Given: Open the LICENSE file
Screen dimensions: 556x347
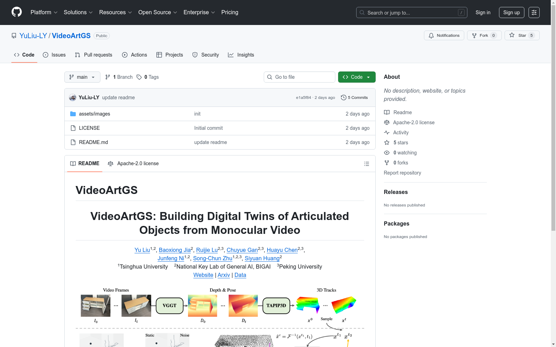Looking at the screenshot, I should point(89,128).
